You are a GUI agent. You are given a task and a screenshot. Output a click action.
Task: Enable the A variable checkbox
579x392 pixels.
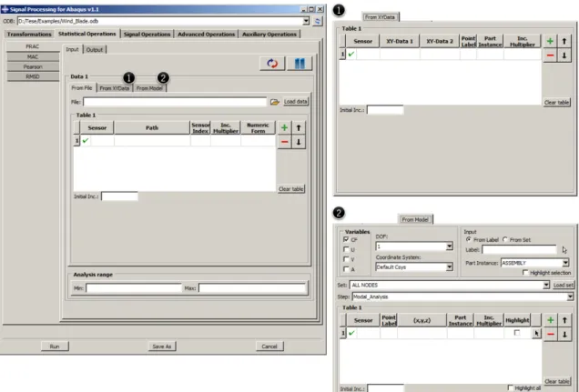(x=346, y=269)
